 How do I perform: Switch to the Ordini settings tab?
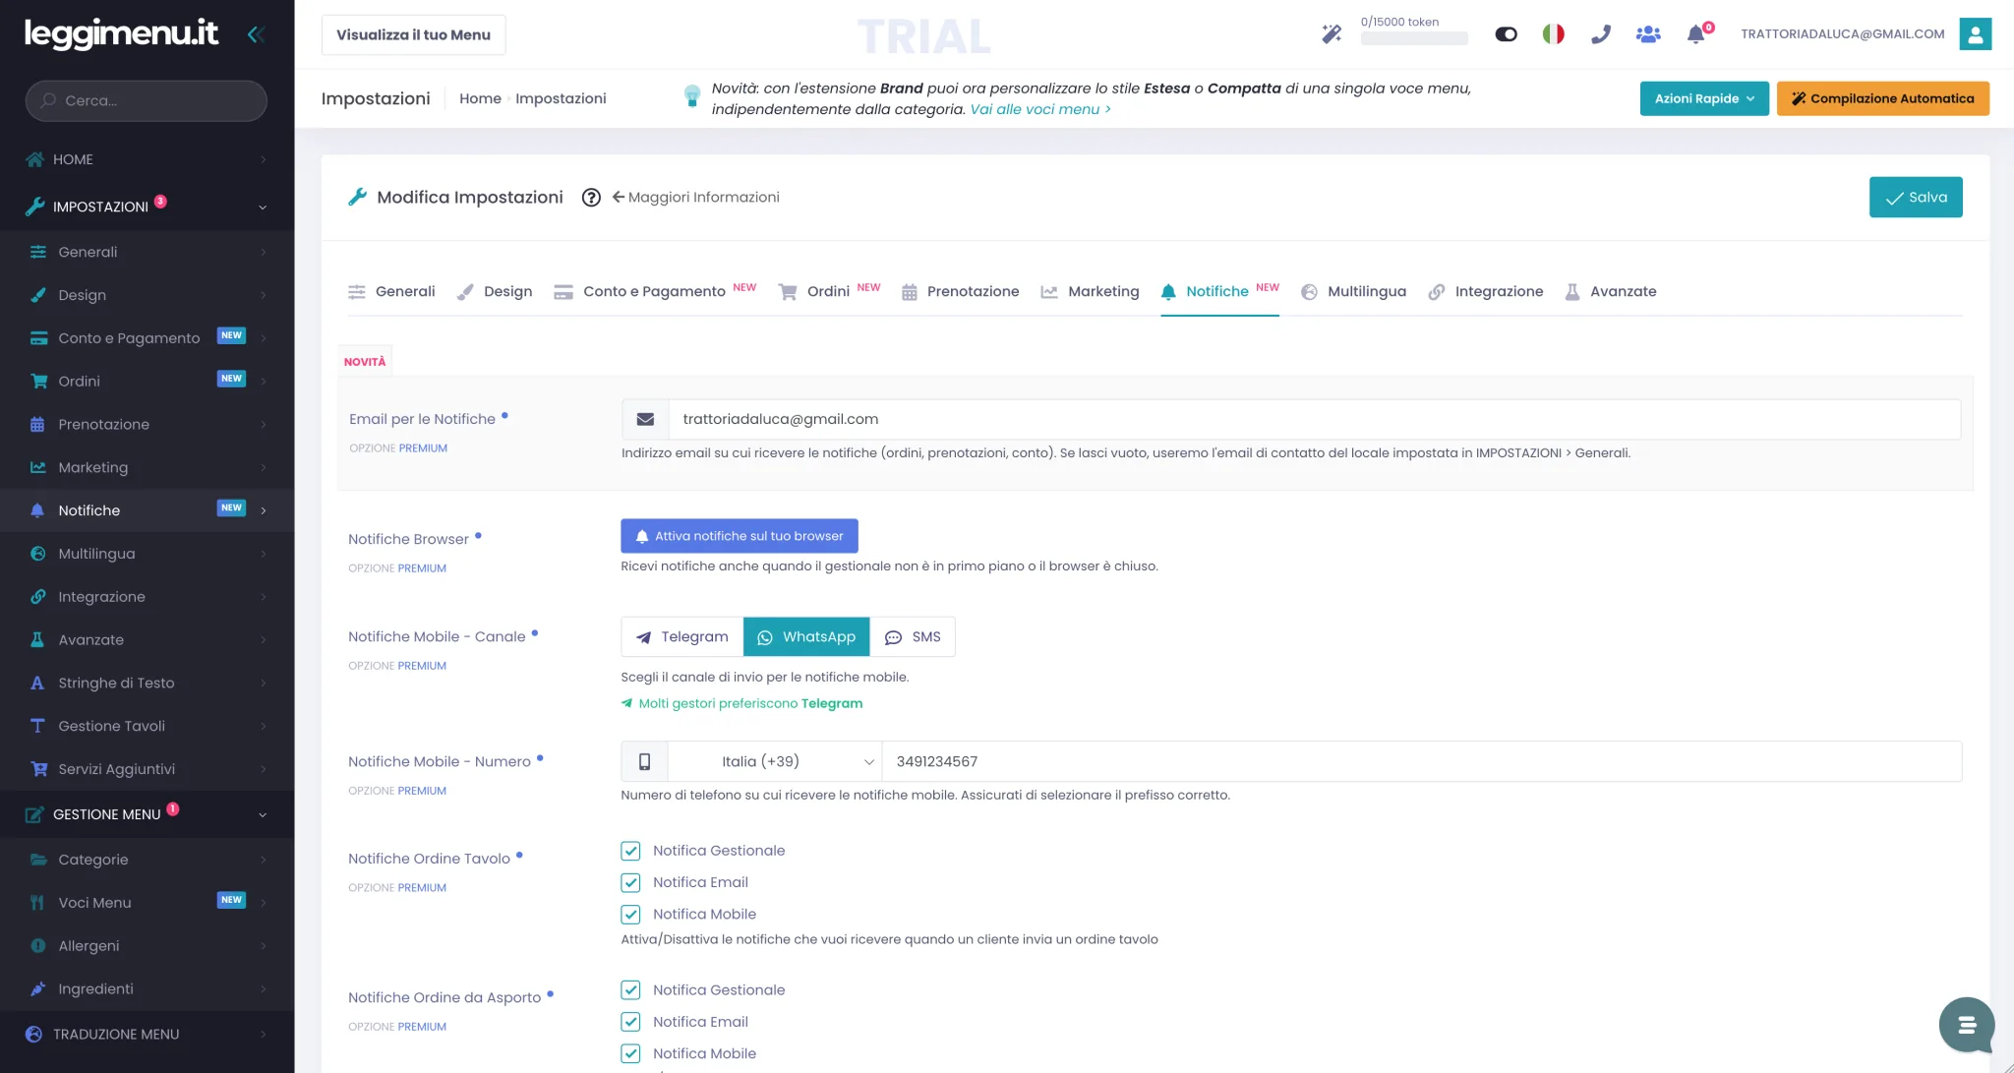(x=829, y=292)
